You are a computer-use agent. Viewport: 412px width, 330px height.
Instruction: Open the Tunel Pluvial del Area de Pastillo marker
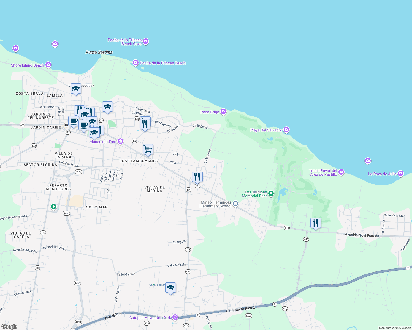point(341,172)
